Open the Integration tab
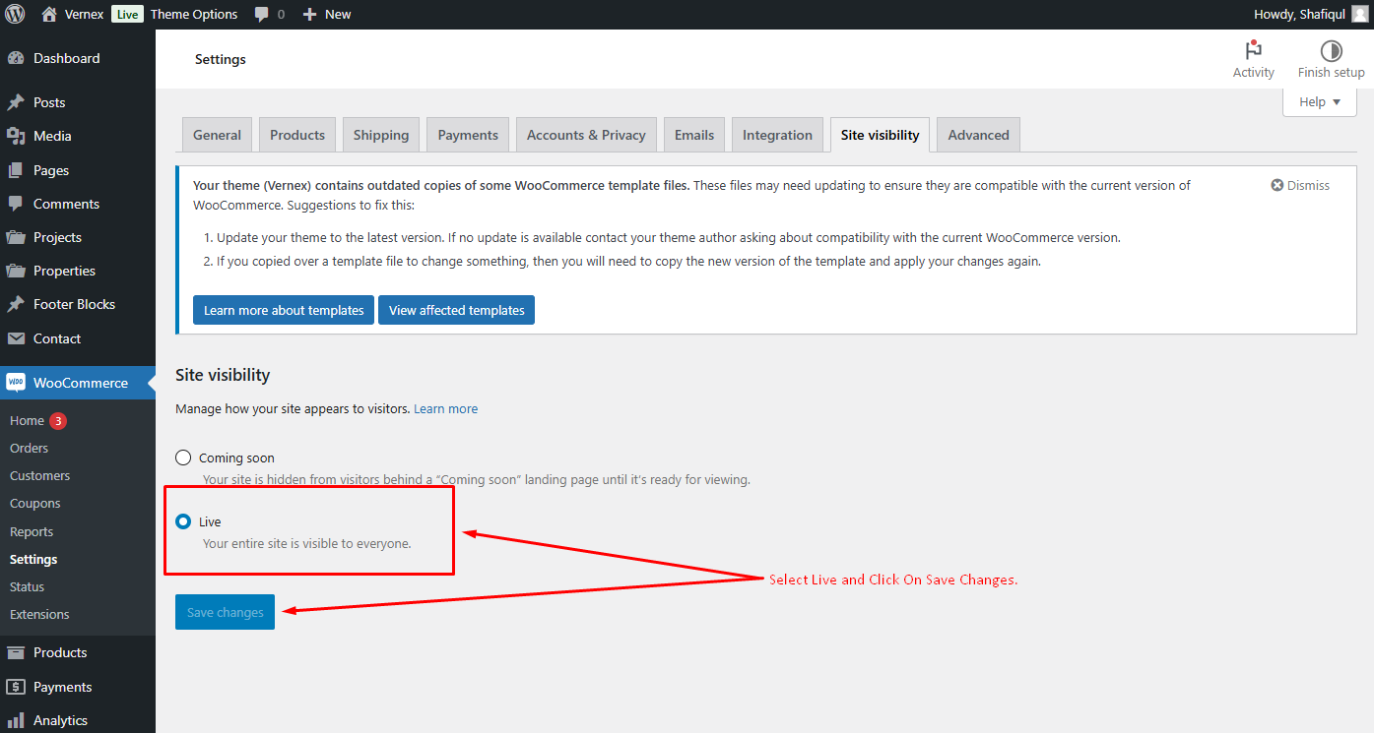The width and height of the screenshot is (1374, 733). click(777, 135)
